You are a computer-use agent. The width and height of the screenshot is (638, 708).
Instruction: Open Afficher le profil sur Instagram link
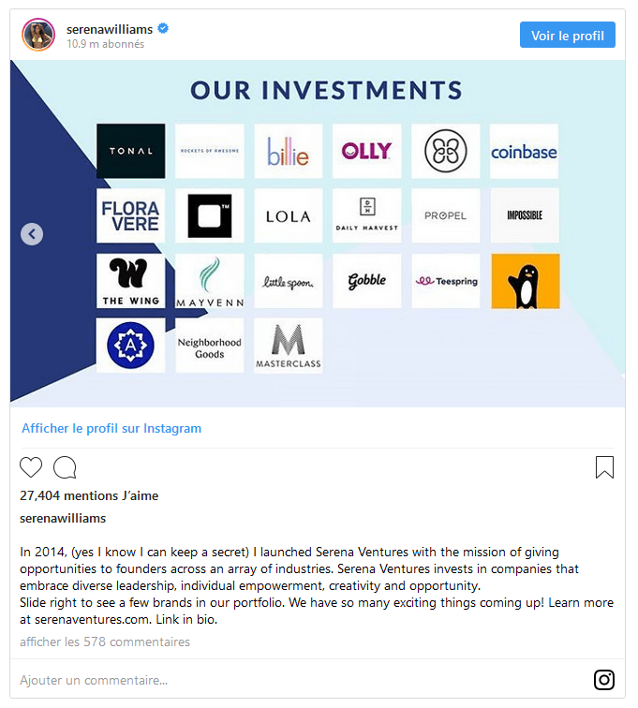pyautogui.click(x=111, y=428)
